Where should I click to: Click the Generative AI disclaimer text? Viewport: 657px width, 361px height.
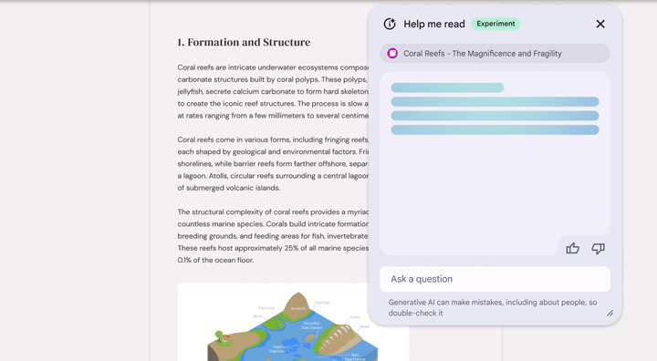coord(493,307)
